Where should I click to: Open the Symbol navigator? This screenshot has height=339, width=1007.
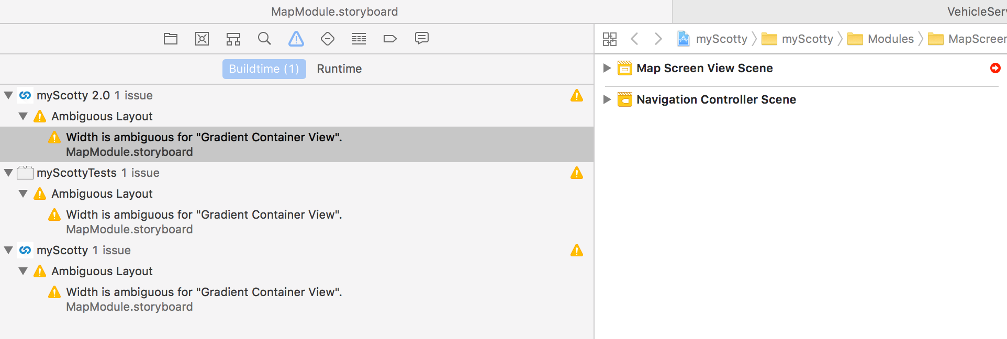233,39
